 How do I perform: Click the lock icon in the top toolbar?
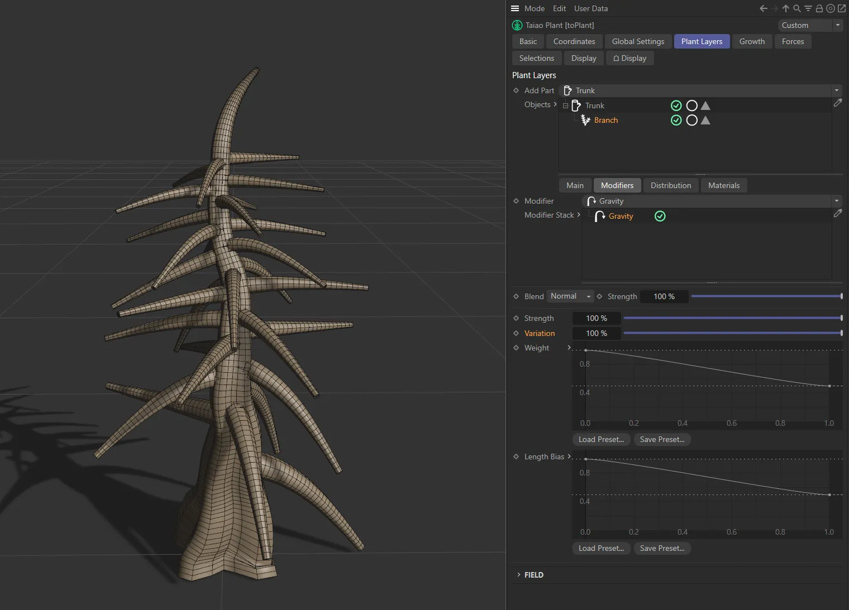(819, 8)
